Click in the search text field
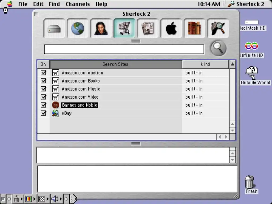 tap(124, 49)
